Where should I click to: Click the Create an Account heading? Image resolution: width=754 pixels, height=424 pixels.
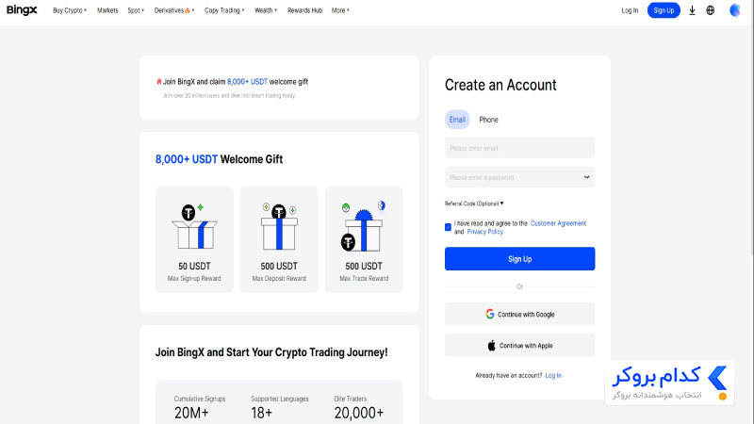[x=500, y=85]
